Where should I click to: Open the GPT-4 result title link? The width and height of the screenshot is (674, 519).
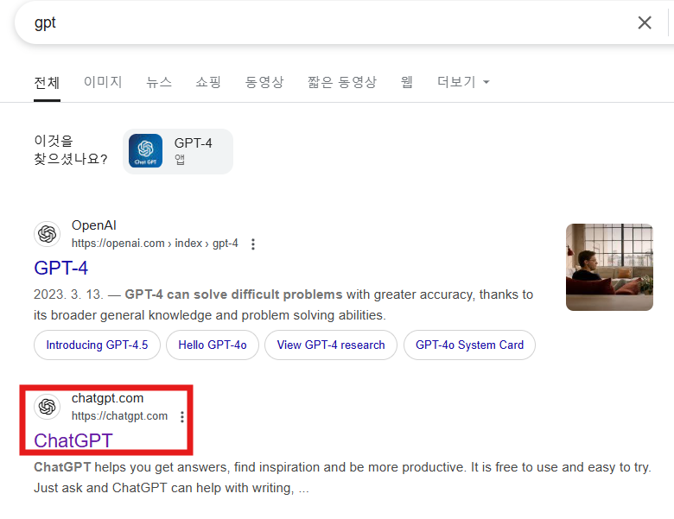(x=61, y=268)
